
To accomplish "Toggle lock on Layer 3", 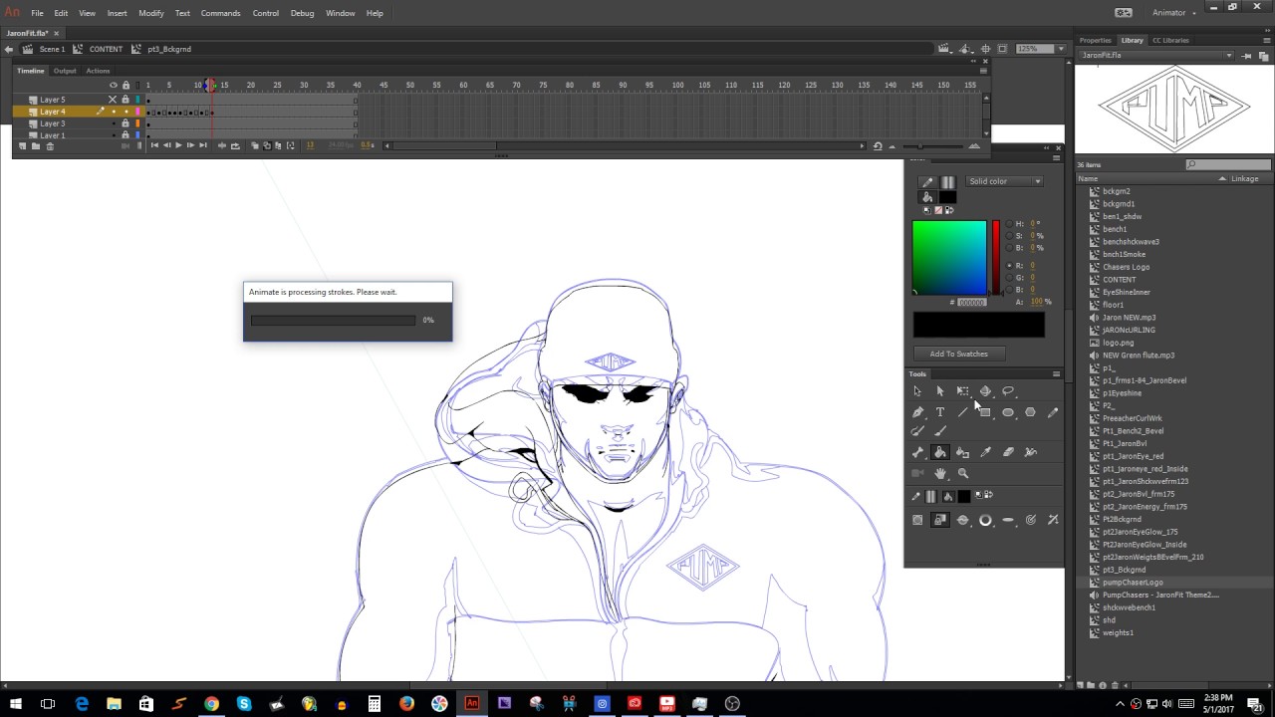I will 126,123.
